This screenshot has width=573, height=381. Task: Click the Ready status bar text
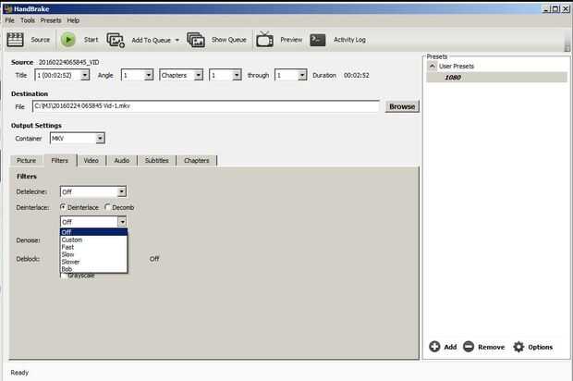(x=19, y=373)
